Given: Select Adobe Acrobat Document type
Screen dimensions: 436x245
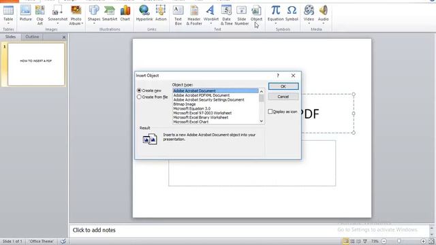Looking at the screenshot, I should 215,91.
